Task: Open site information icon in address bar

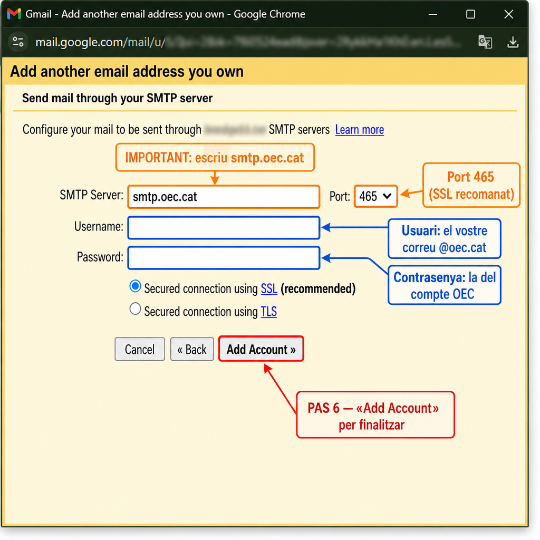Action: (x=18, y=42)
